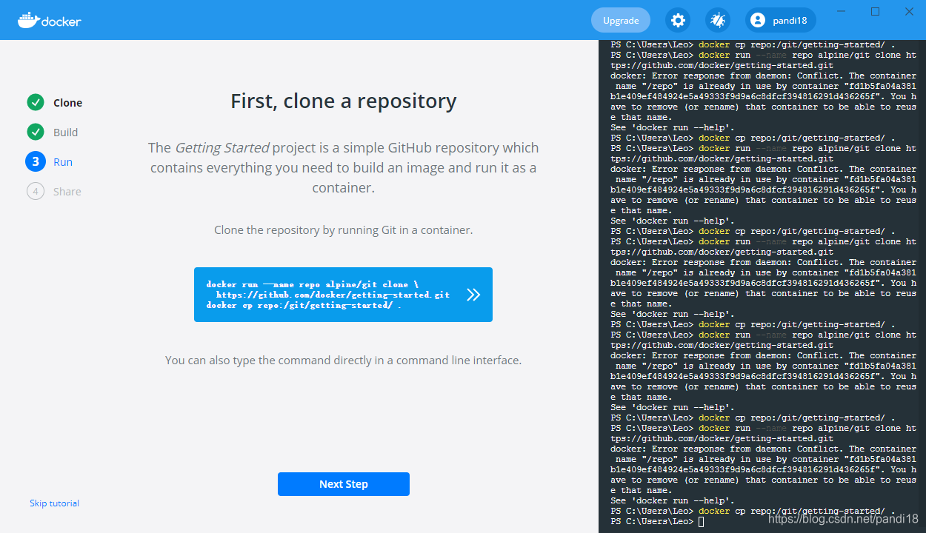Go to the Run tutorial step

point(63,162)
